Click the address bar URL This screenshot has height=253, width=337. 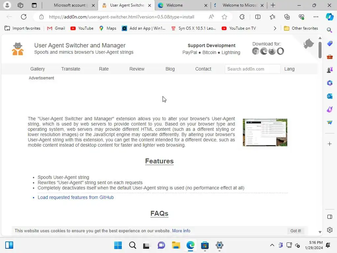(121, 17)
